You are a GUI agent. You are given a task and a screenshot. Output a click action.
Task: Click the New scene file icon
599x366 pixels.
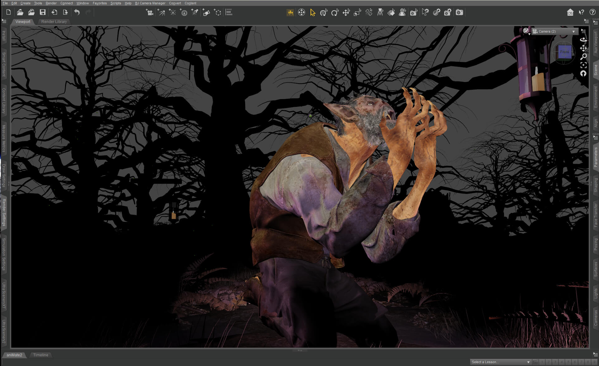(x=9, y=12)
